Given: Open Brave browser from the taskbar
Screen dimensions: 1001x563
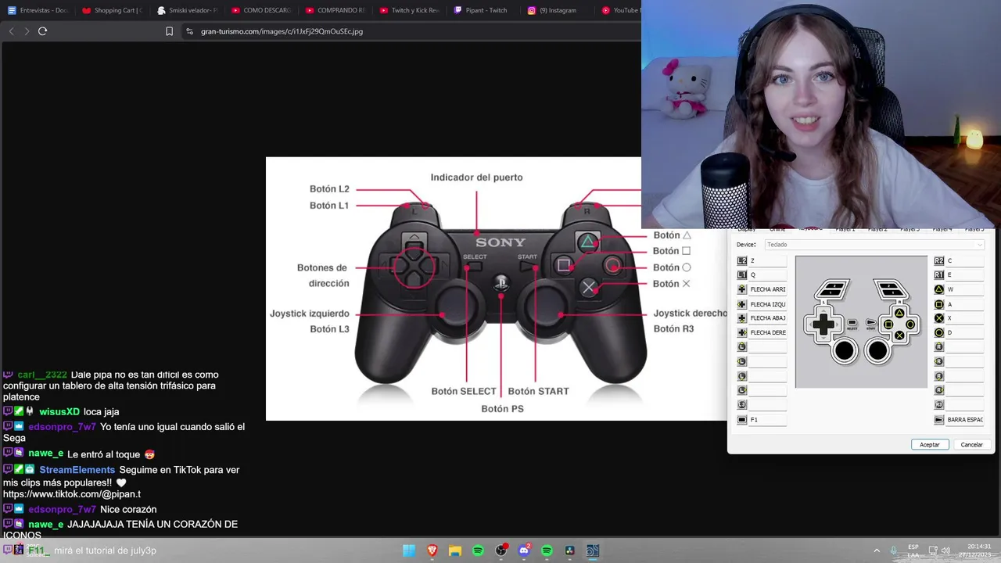Looking at the screenshot, I should 432,550.
